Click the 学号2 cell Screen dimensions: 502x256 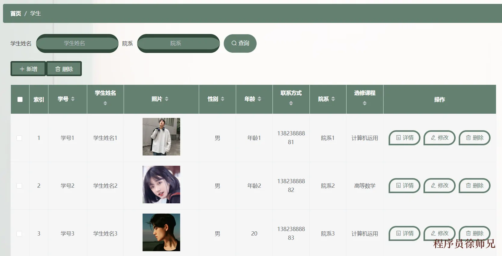point(67,186)
